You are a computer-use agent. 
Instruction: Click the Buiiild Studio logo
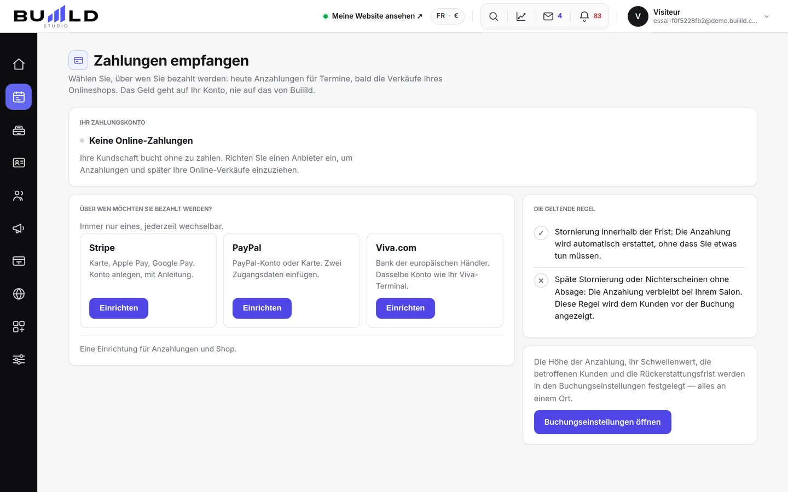pyautogui.click(x=56, y=16)
